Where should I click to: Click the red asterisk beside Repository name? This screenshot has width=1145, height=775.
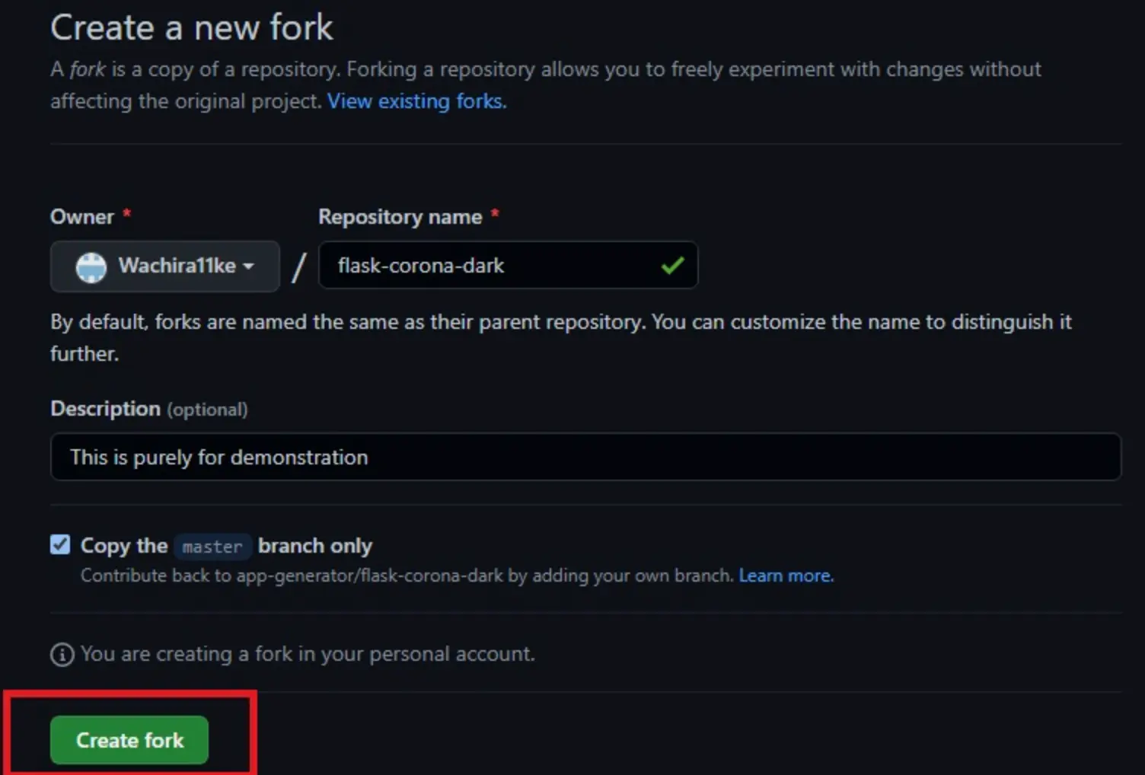point(495,215)
